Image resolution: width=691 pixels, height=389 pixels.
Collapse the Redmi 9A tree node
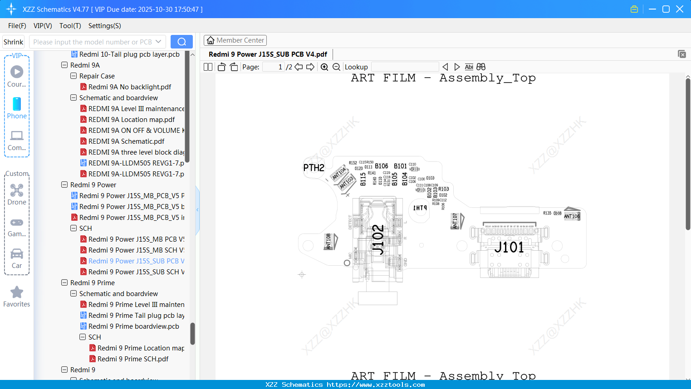point(64,65)
